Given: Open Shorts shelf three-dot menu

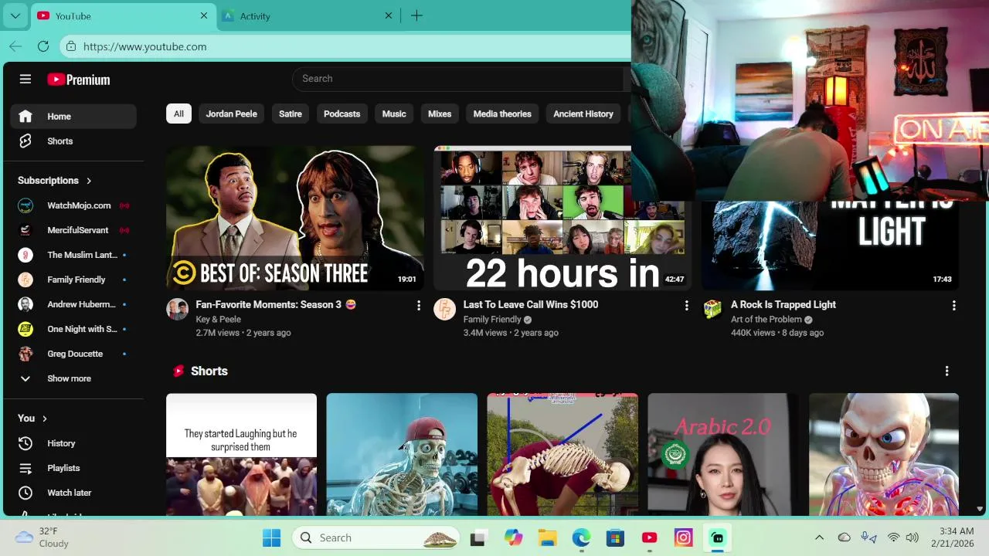Looking at the screenshot, I should pyautogui.click(x=947, y=371).
